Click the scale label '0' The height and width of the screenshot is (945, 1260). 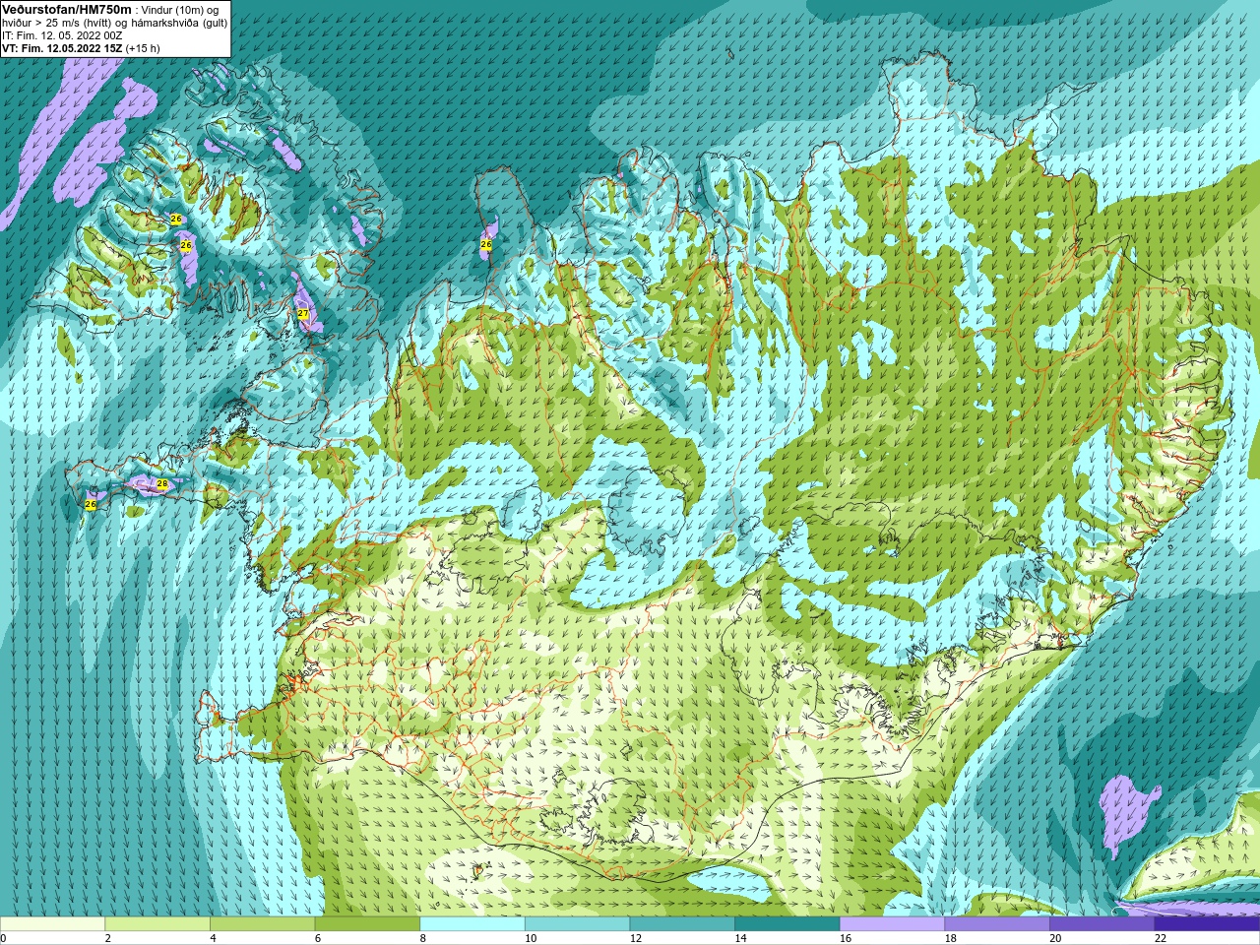(3, 938)
